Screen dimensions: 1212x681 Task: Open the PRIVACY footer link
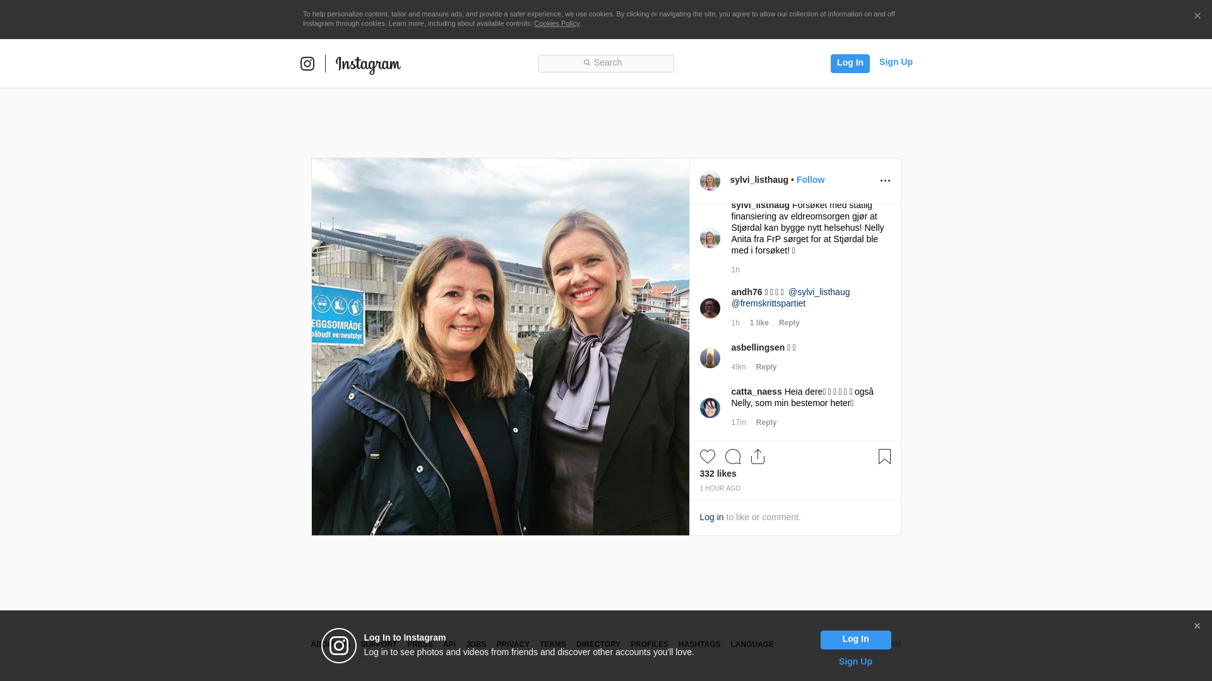click(x=513, y=644)
